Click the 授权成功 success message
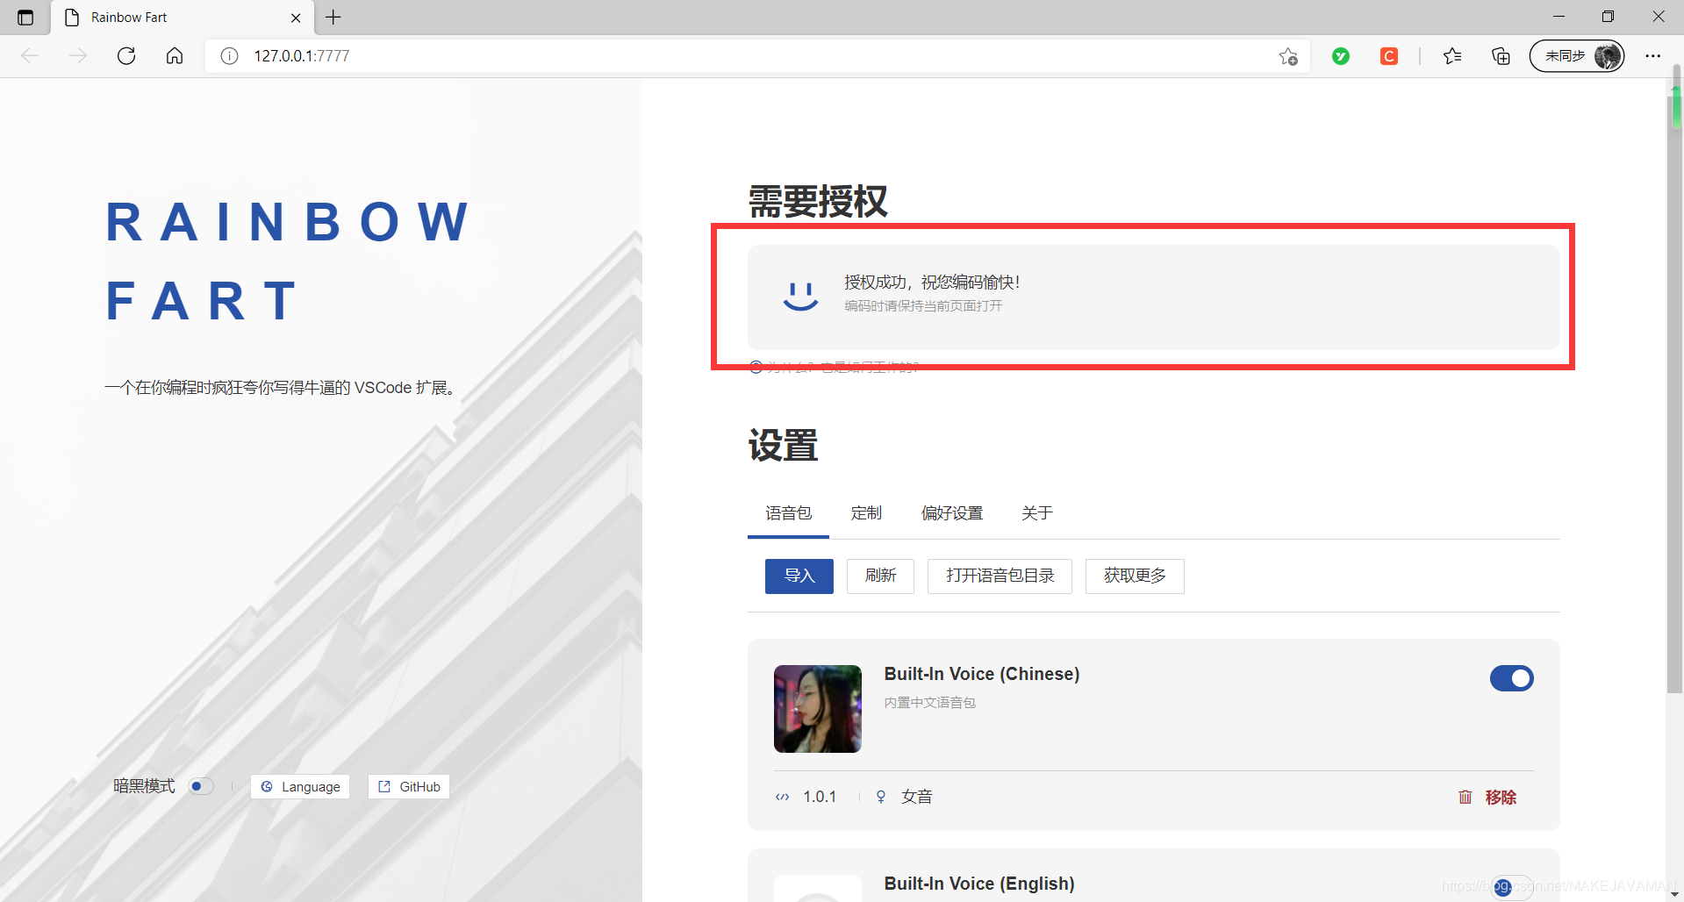Screen dimensions: 1684x902 tap(932, 283)
